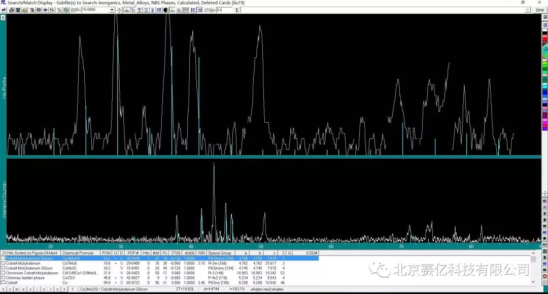This screenshot has width=548, height=294.
Task: Click the four-way arrows toolbar icon
Action: (45, 10)
